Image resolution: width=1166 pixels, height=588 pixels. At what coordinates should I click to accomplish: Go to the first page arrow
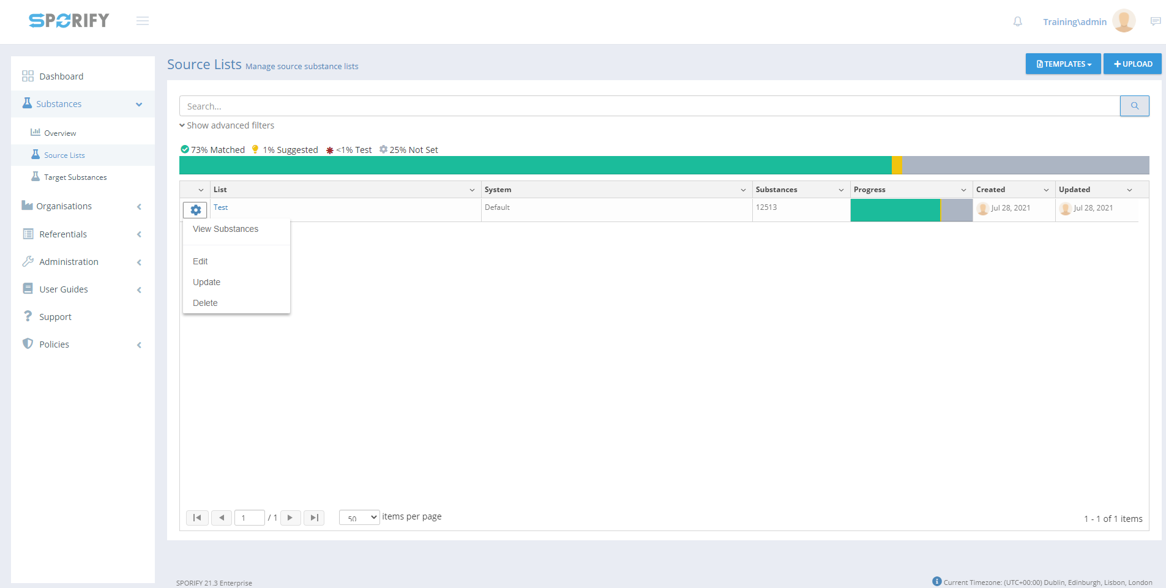coord(197,518)
